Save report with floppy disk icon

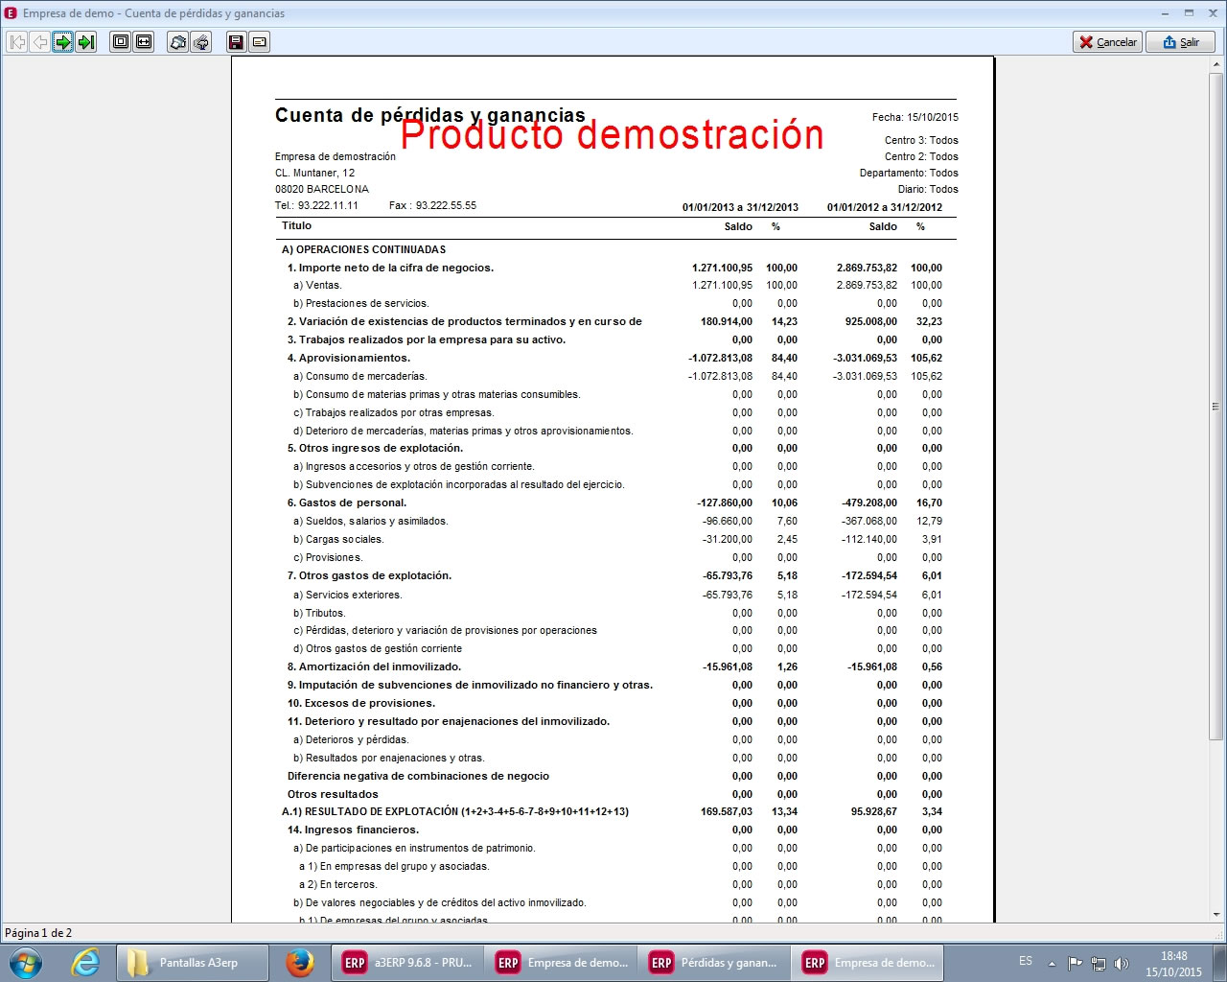coord(236,42)
